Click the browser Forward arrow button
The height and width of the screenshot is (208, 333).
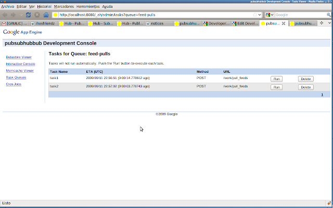pyautogui.click(x=13, y=15)
